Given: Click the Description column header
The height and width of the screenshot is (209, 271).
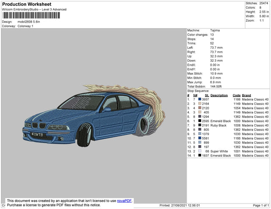Looking at the screenshot, I should point(219,95).
